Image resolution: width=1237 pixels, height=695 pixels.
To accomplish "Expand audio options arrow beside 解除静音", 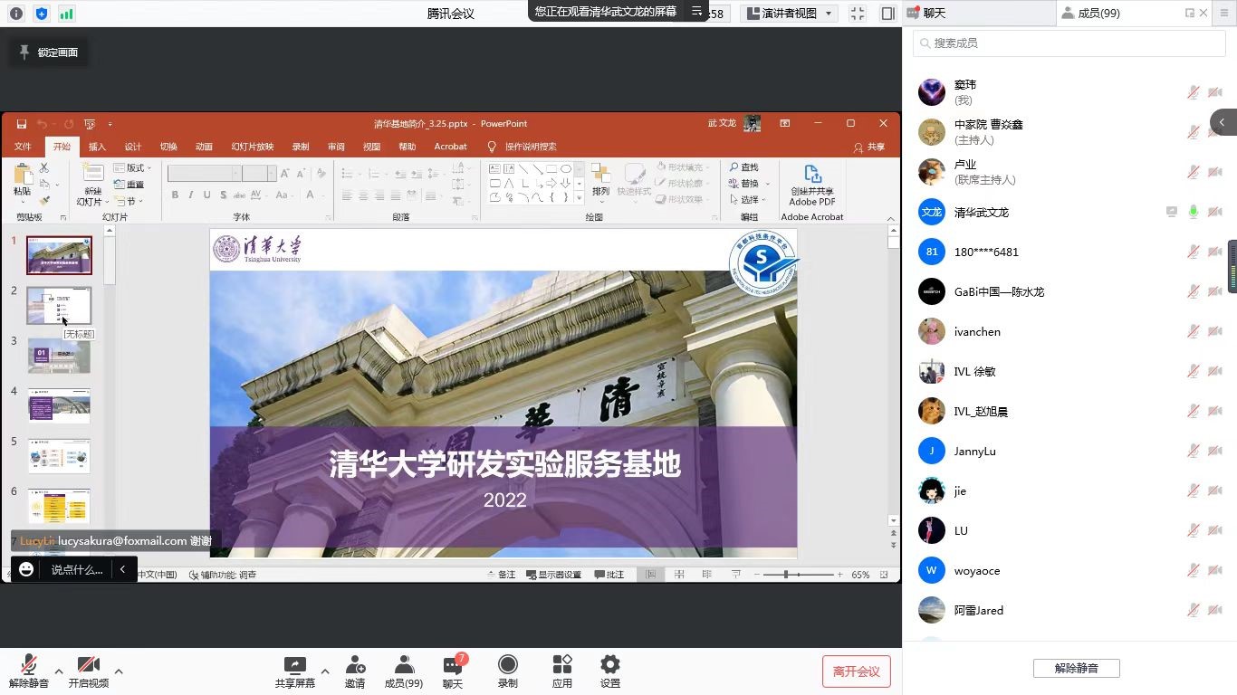I will (59, 671).
